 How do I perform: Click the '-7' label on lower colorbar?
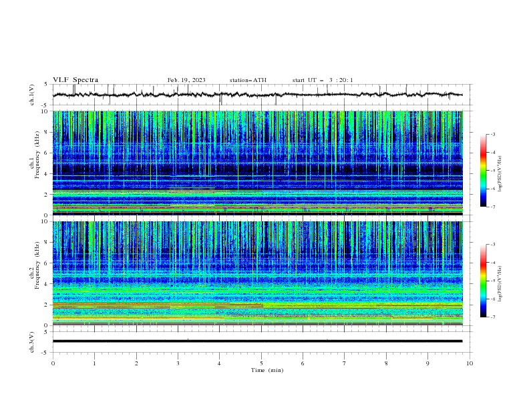[x=492, y=317]
